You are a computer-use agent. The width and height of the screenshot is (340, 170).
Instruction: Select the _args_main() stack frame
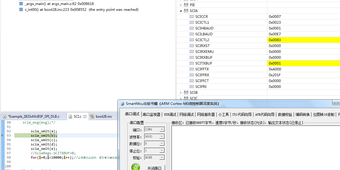[59, 4]
